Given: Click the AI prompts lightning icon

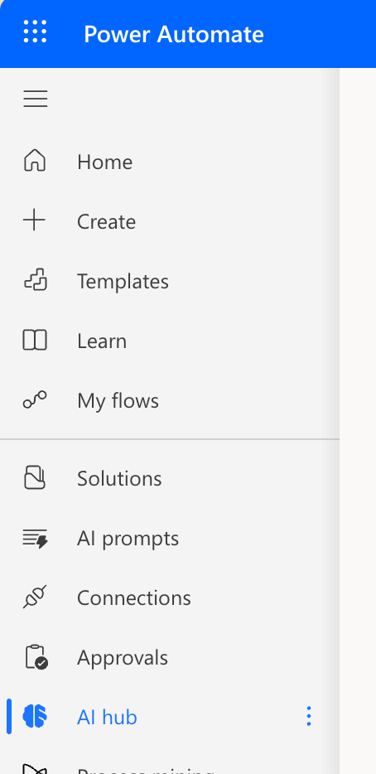Looking at the screenshot, I should coord(35,538).
